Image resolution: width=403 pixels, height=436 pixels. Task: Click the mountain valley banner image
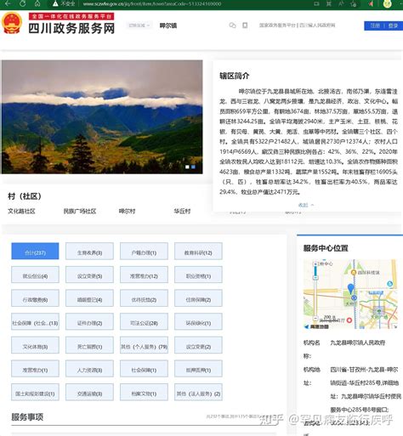click(x=102, y=116)
